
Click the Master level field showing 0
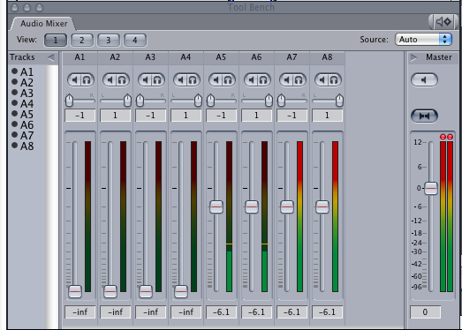tap(425, 312)
